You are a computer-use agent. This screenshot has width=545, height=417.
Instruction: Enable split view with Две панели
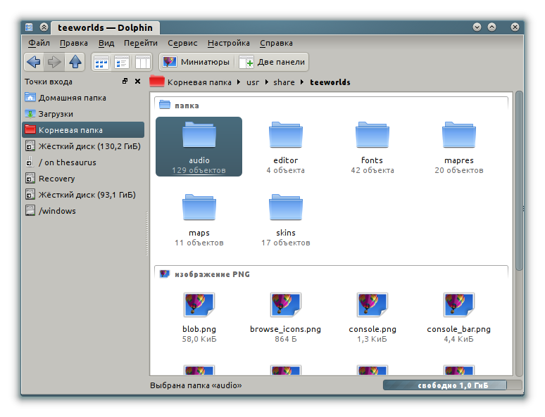click(272, 62)
